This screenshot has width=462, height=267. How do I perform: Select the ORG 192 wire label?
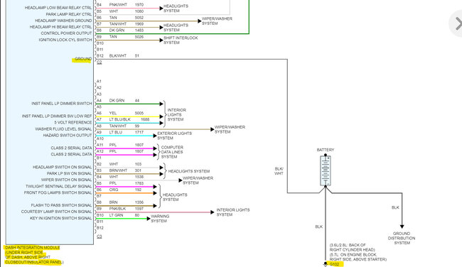pos(125,190)
